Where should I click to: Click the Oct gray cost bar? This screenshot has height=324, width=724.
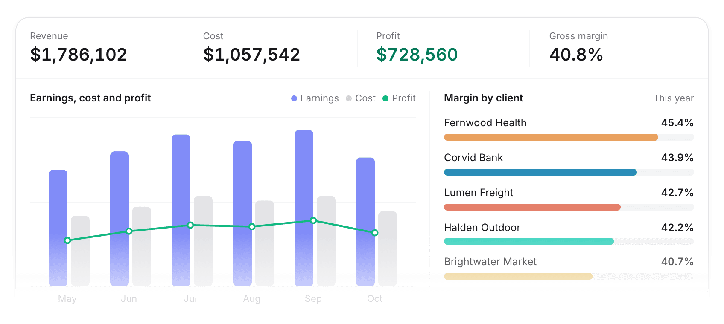388,249
